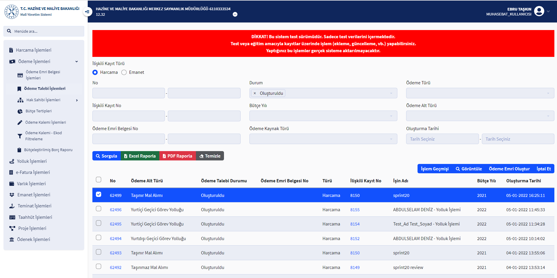
Task: Open Yolluk İşlemleri menu item
Action: pyautogui.click(x=32, y=161)
